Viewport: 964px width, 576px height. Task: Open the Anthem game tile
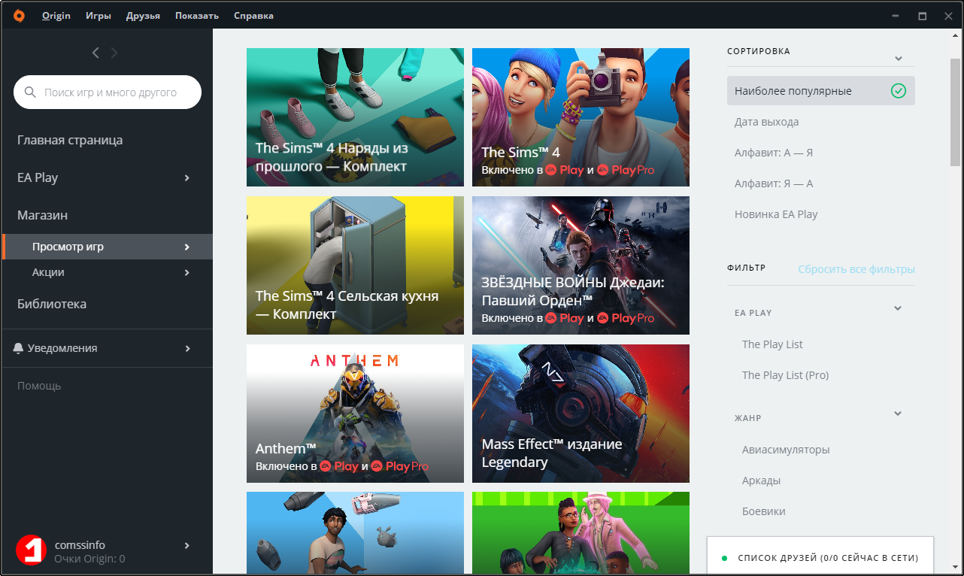pyautogui.click(x=355, y=414)
